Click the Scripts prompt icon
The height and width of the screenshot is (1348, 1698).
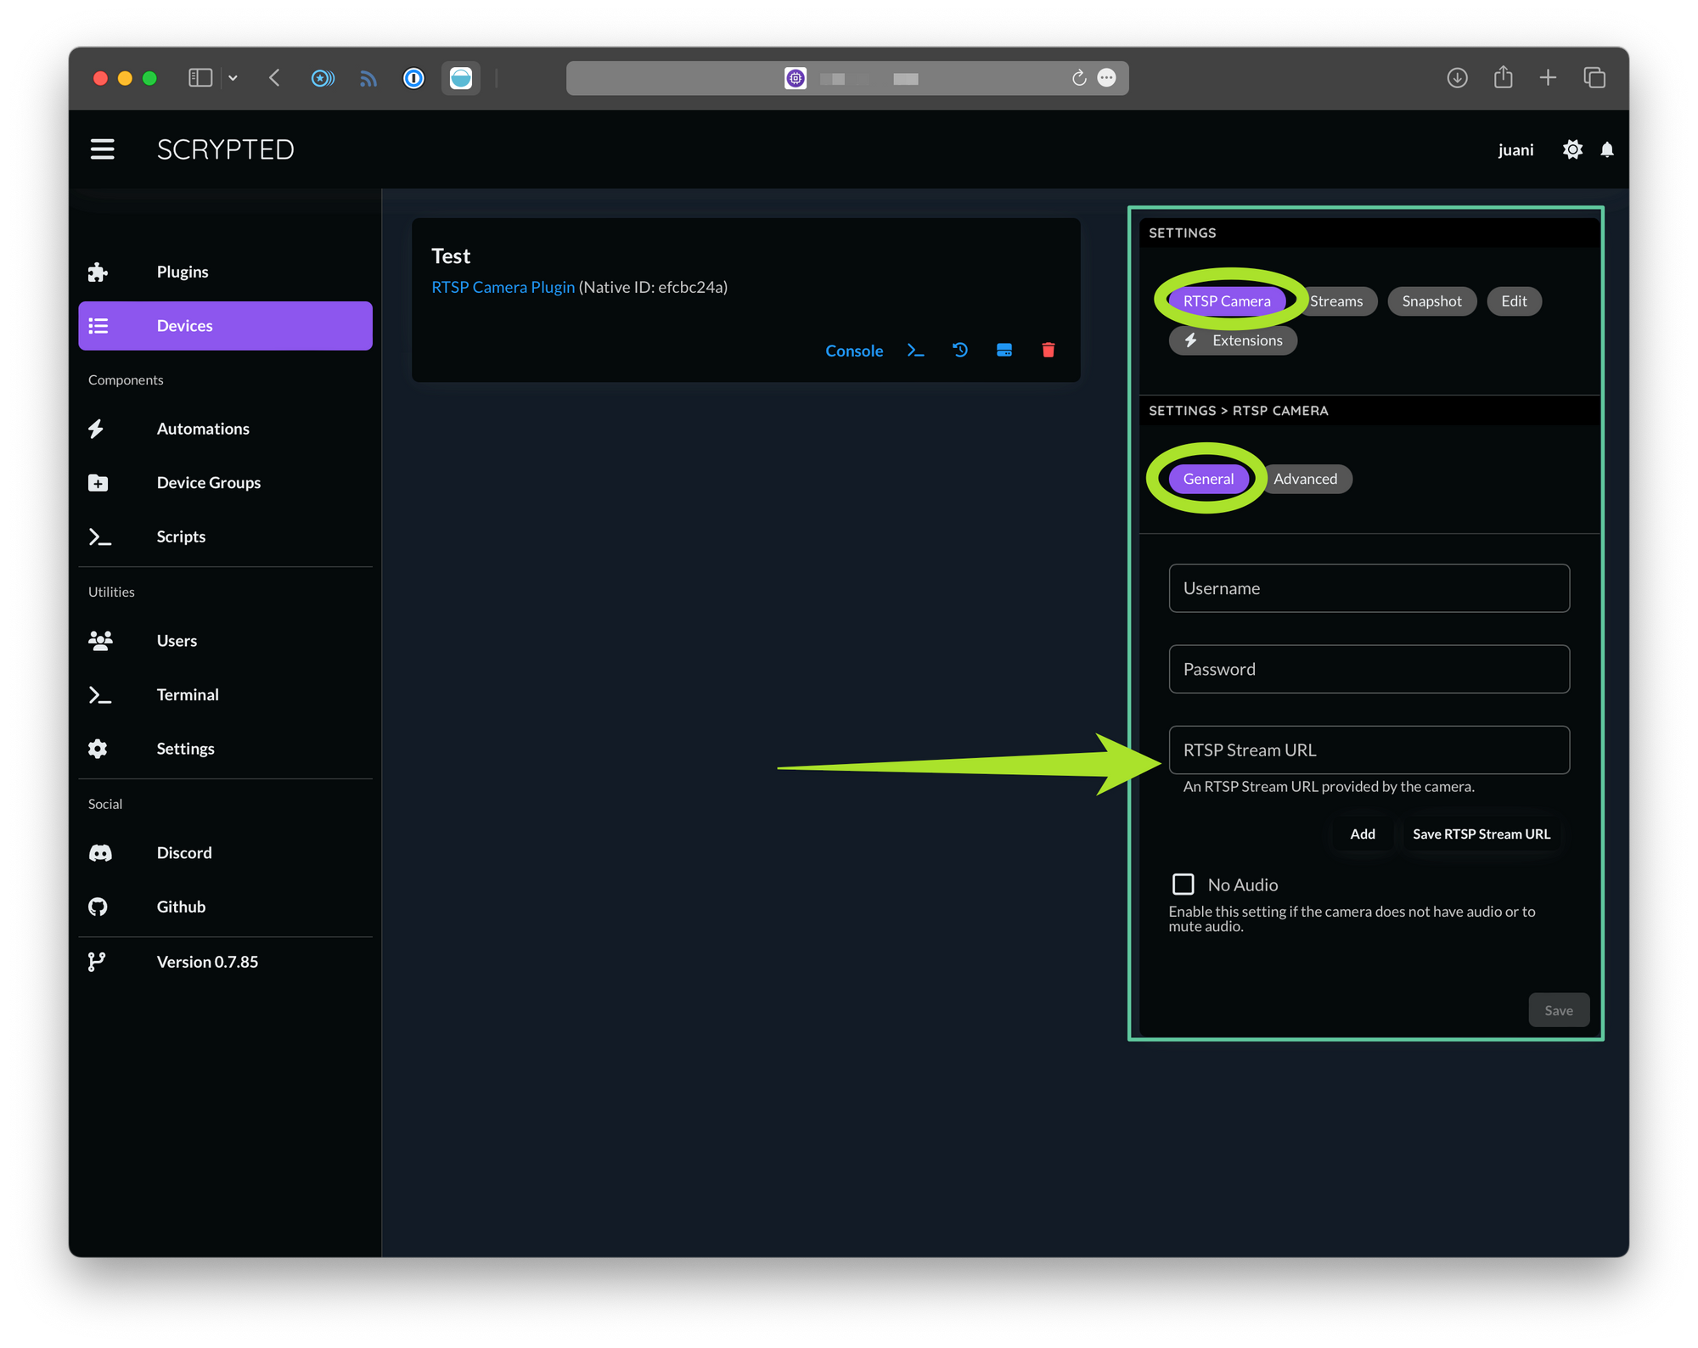coord(99,536)
